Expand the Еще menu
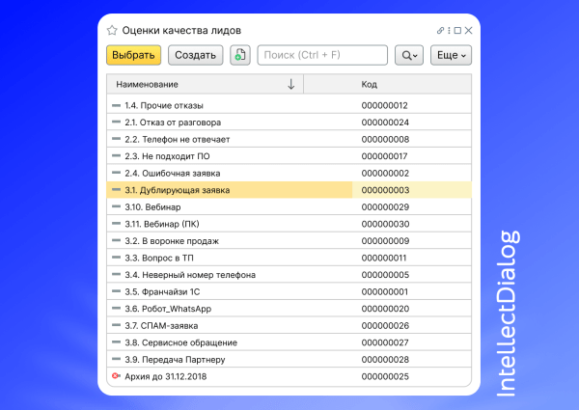Screen dimensions: 579x410 coord(451,56)
